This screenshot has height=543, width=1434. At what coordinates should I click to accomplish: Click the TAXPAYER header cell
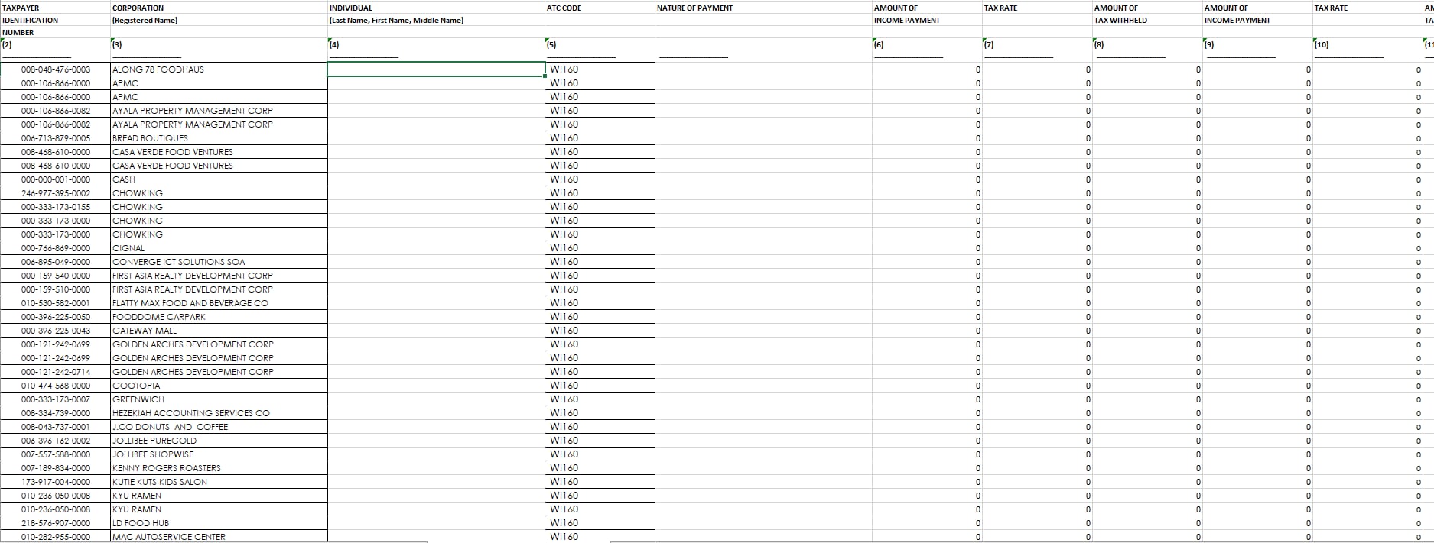tap(56, 8)
